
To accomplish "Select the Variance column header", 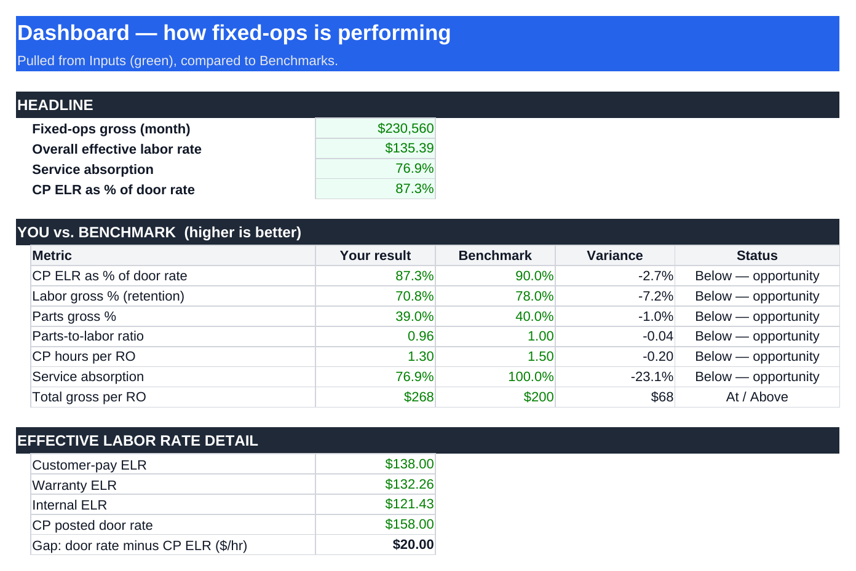I will click(x=615, y=256).
